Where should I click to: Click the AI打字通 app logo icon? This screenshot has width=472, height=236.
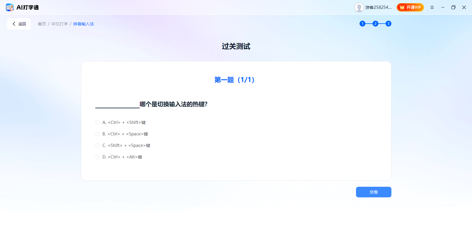(x=10, y=7)
